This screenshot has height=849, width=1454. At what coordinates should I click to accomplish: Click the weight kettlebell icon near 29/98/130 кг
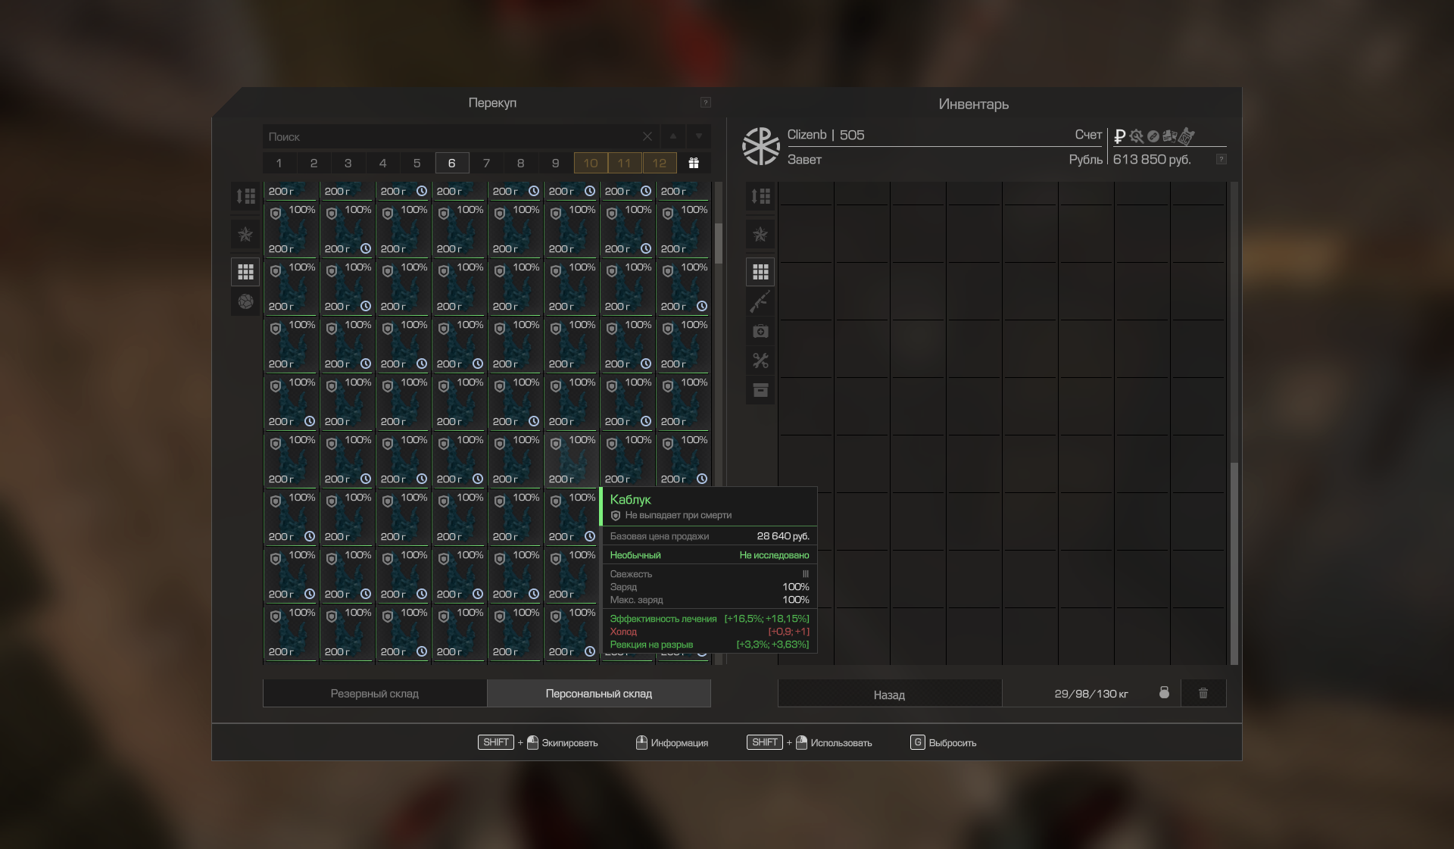pyautogui.click(x=1164, y=693)
